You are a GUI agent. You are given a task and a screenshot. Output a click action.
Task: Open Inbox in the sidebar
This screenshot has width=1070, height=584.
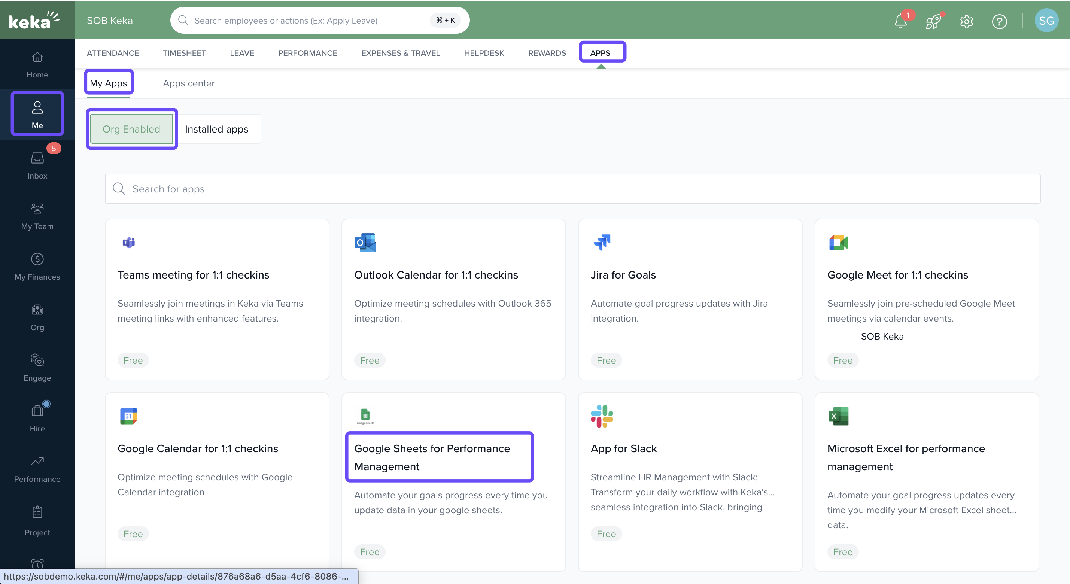(37, 165)
